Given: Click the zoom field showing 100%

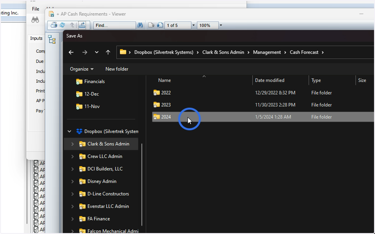Looking at the screenshot, I should 207,25.
